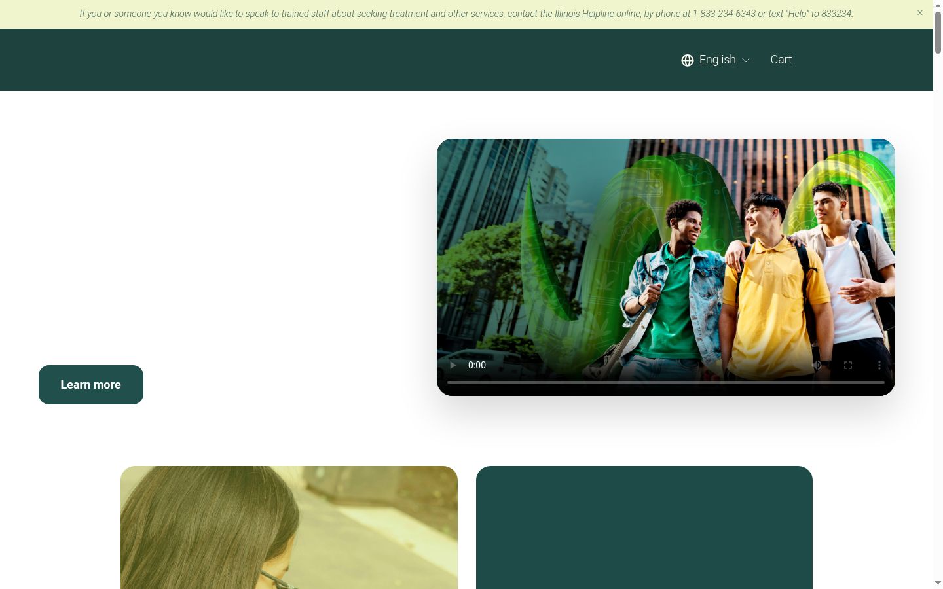The image size is (943, 589).
Task: Click the chevron beside English
Action: (x=746, y=60)
